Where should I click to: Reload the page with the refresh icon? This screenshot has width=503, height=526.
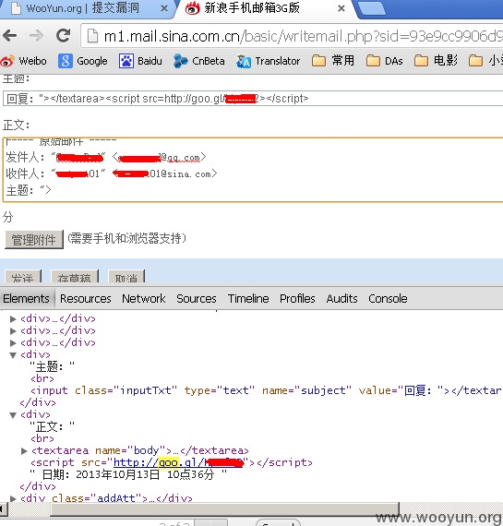tap(63, 36)
